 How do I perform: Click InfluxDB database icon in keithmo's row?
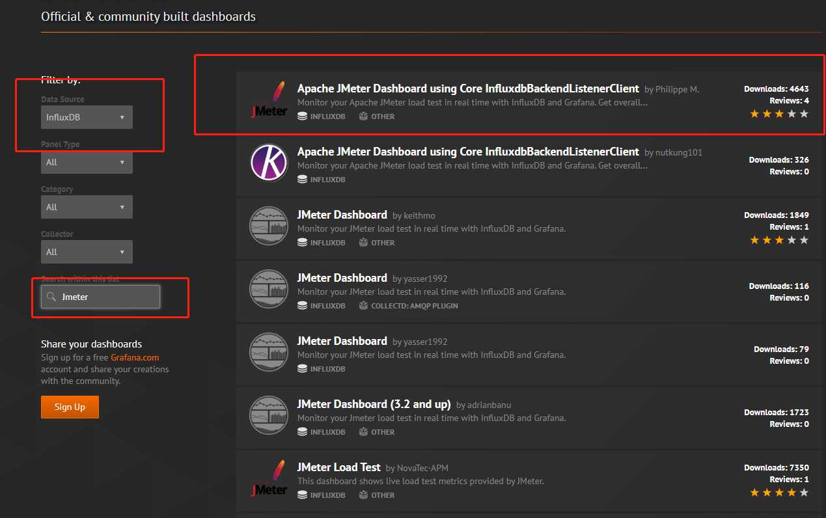click(x=302, y=243)
